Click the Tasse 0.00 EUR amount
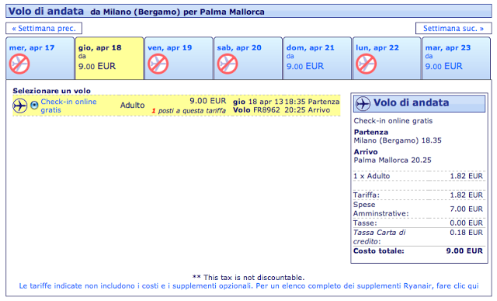Viewport: 497px width, 301px height. click(466, 223)
